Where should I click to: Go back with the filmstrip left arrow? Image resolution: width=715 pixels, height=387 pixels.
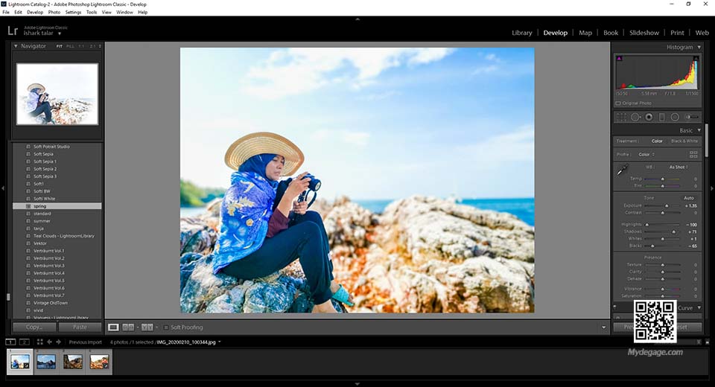pos(49,342)
